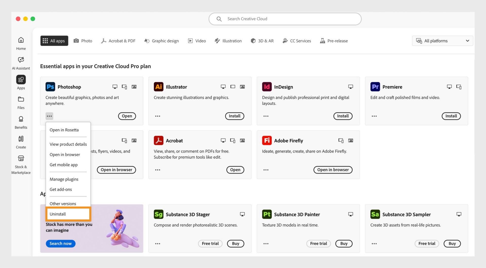Click Acrobat's web platform icon
This screenshot has width=486, height=268.
[x=242, y=140]
